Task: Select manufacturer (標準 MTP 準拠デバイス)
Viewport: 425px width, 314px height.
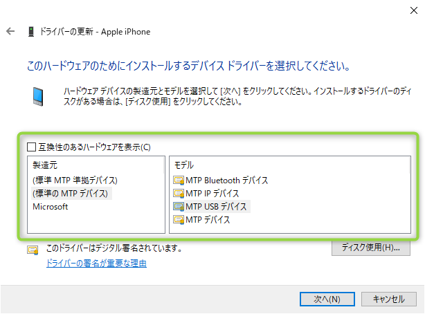Action: point(80,181)
